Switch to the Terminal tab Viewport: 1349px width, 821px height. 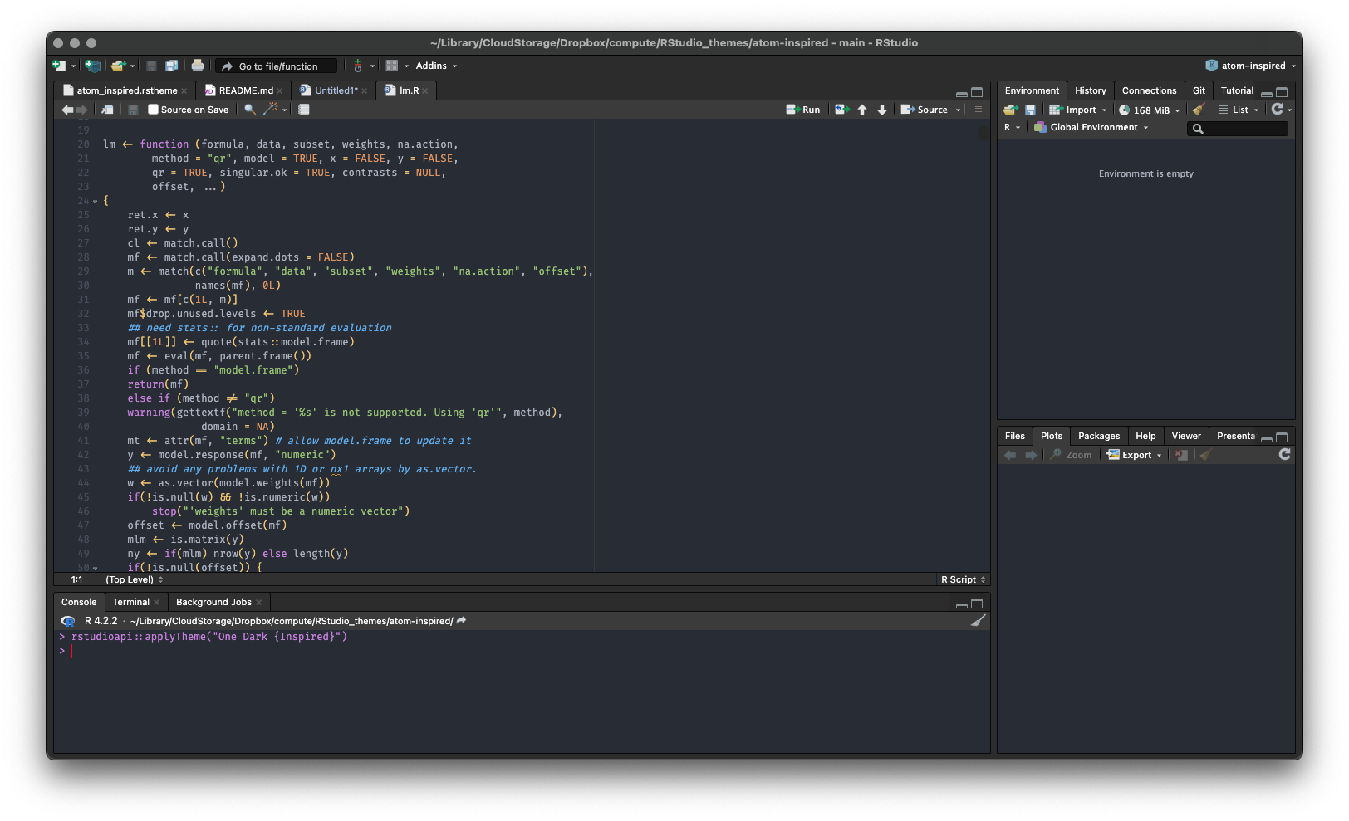(130, 602)
